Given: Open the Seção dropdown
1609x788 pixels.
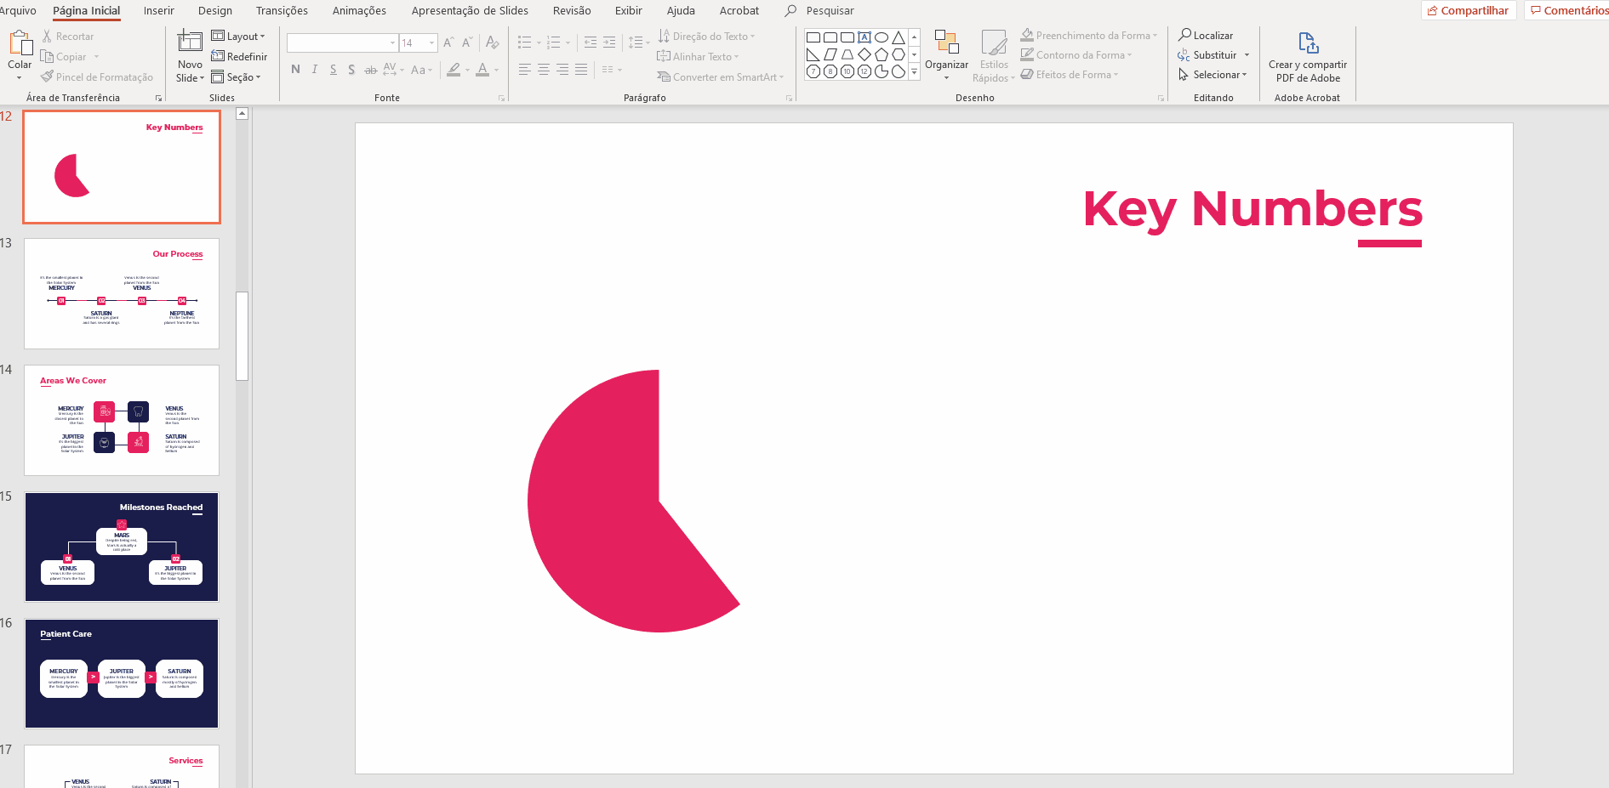Looking at the screenshot, I should pos(236,77).
